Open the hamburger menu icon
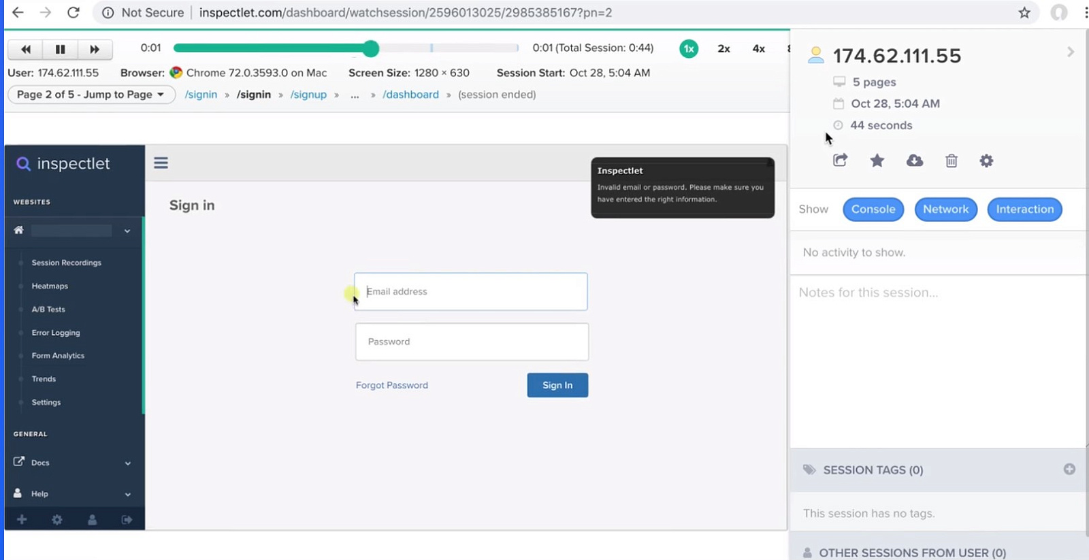Image resolution: width=1089 pixels, height=560 pixels. click(x=161, y=163)
